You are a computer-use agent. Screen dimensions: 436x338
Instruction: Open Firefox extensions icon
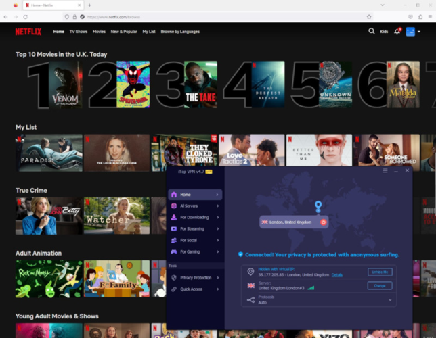coord(420,17)
